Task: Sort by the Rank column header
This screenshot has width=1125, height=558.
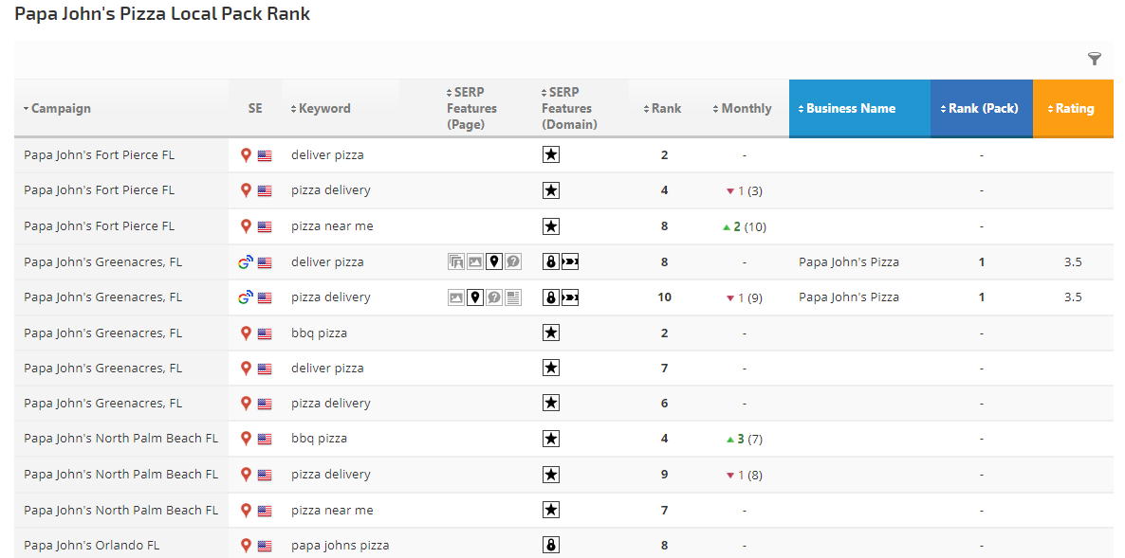Action: [x=665, y=109]
